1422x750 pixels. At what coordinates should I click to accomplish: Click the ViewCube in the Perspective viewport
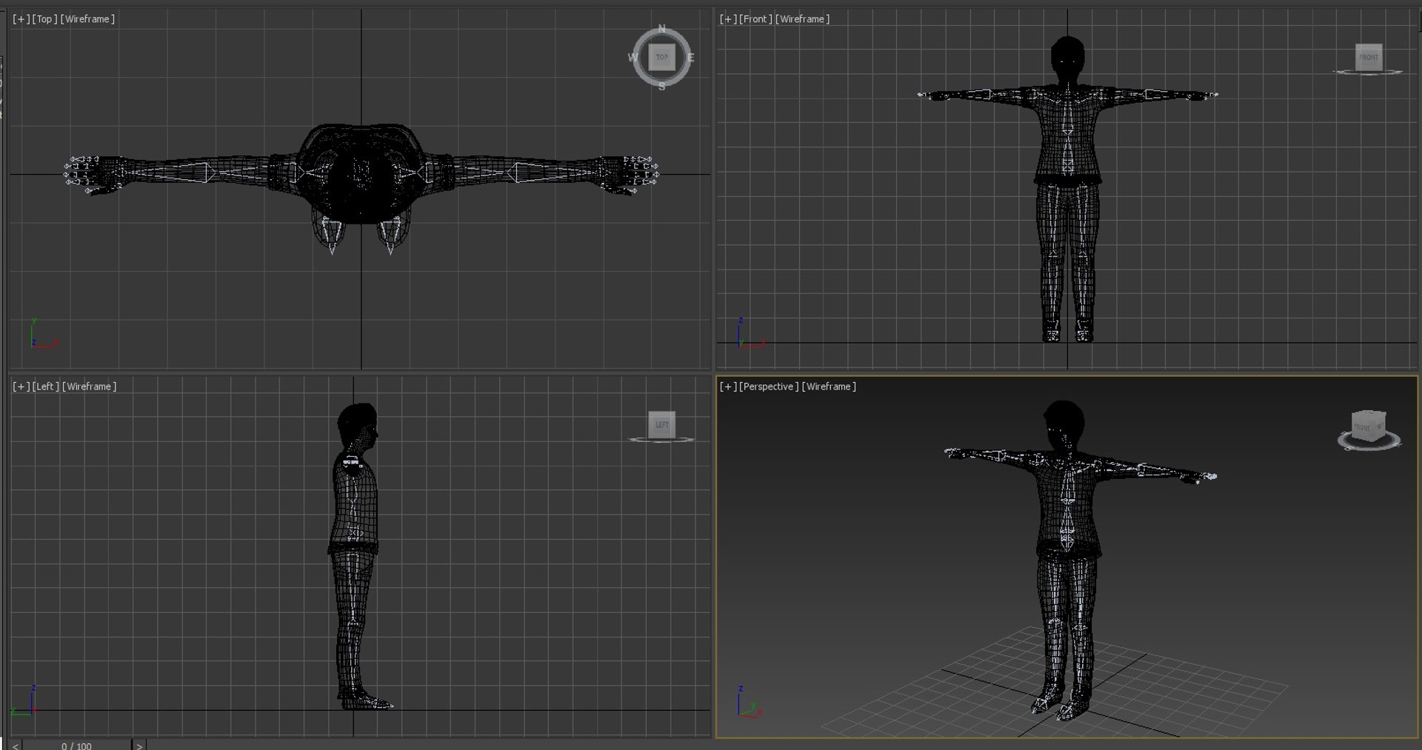click(x=1369, y=426)
